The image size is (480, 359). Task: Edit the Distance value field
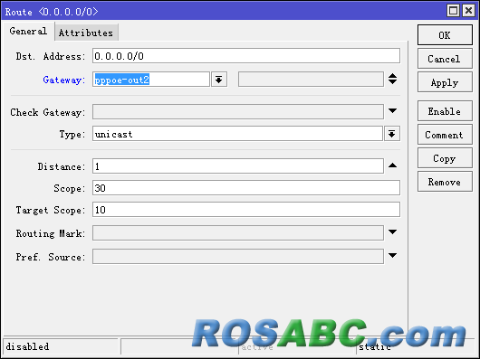[x=238, y=166]
